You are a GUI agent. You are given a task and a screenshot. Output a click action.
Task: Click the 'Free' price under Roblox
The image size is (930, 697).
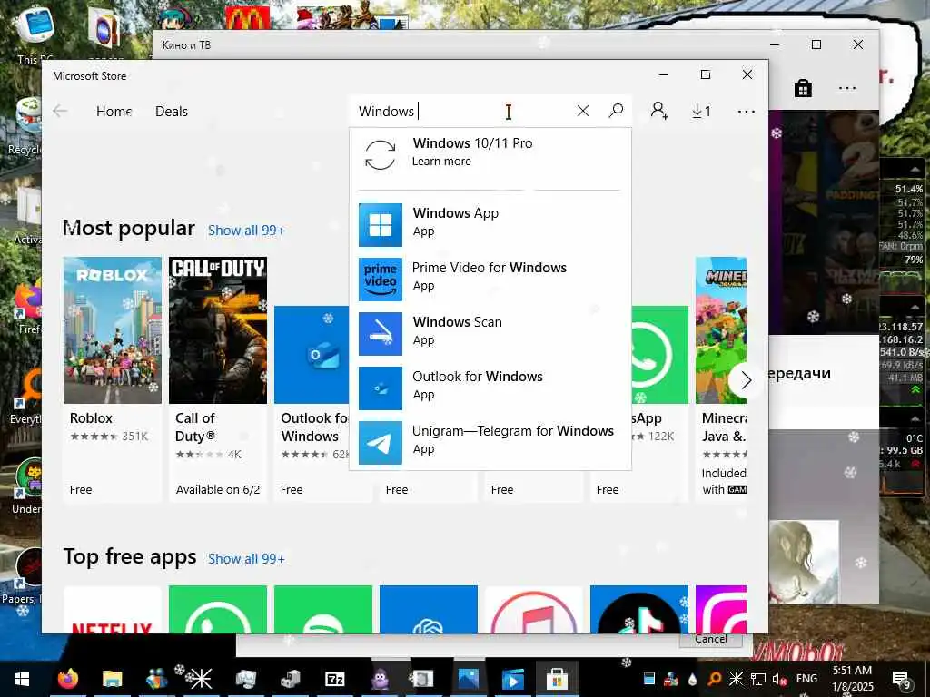pyautogui.click(x=81, y=490)
